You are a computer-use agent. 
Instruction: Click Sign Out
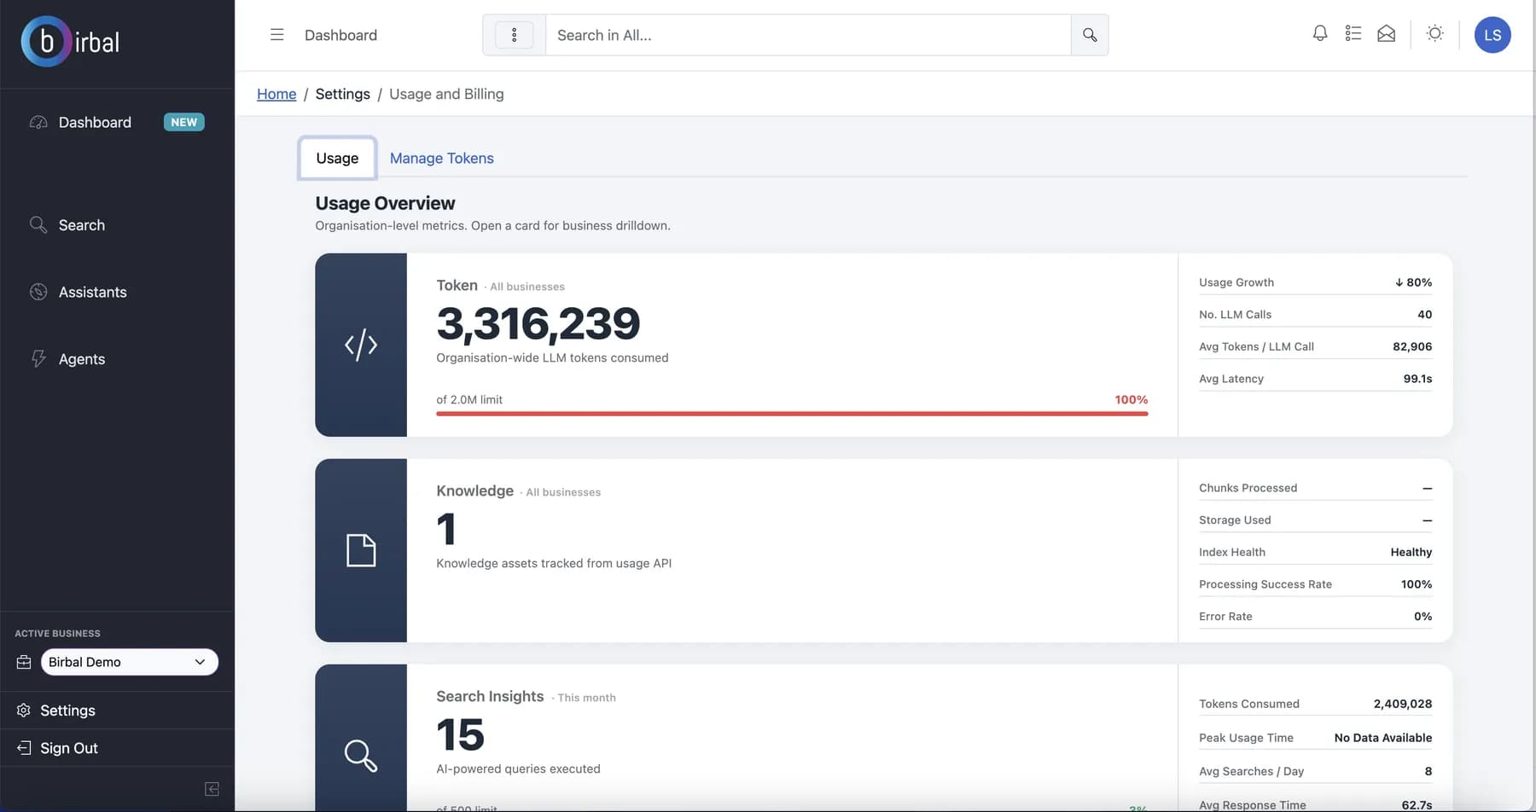(69, 748)
